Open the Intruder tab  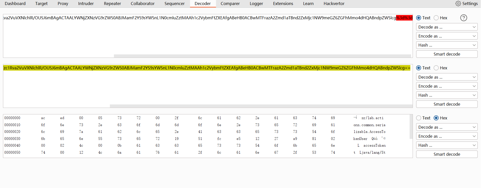coord(86,4)
